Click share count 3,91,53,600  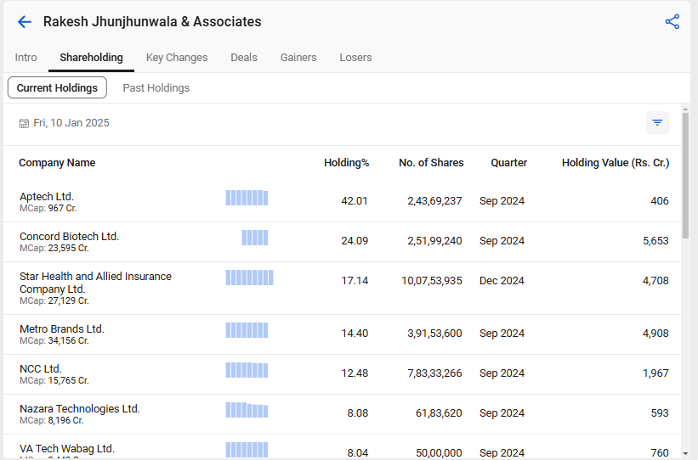coord(434,334)
